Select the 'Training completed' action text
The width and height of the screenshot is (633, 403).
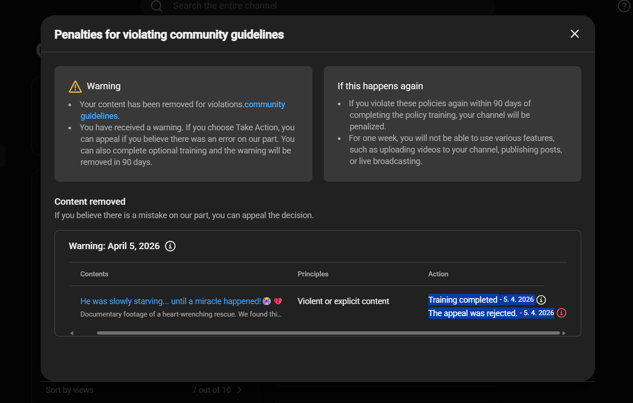pyautogui.click(x=463, y=300)
